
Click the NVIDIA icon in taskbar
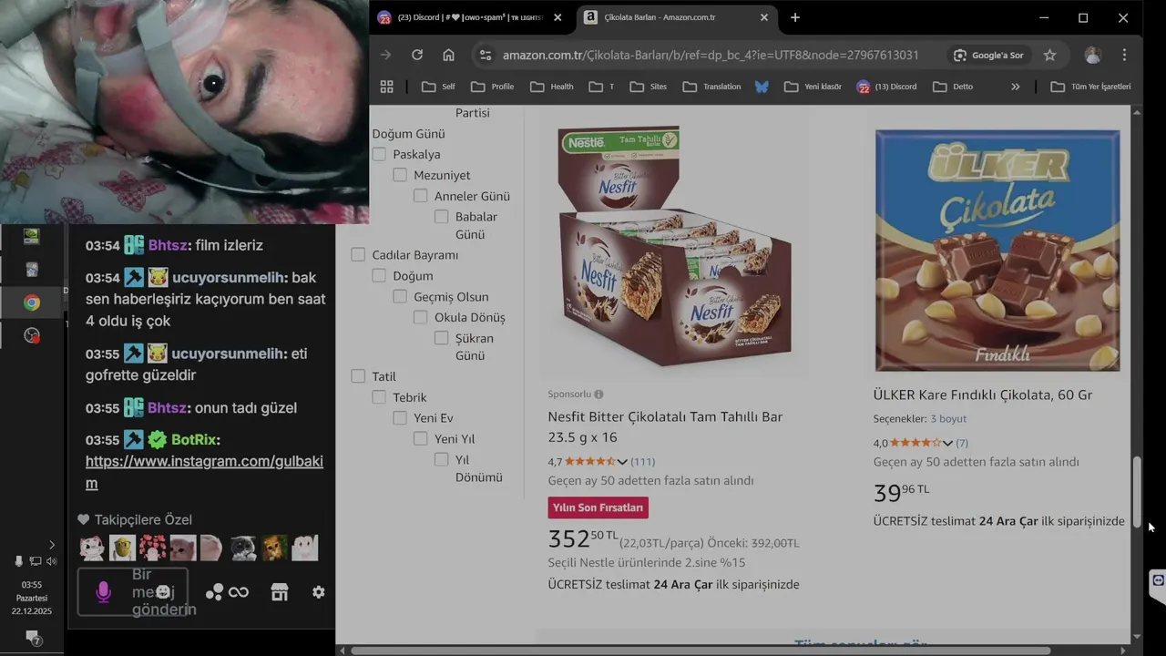32,236
